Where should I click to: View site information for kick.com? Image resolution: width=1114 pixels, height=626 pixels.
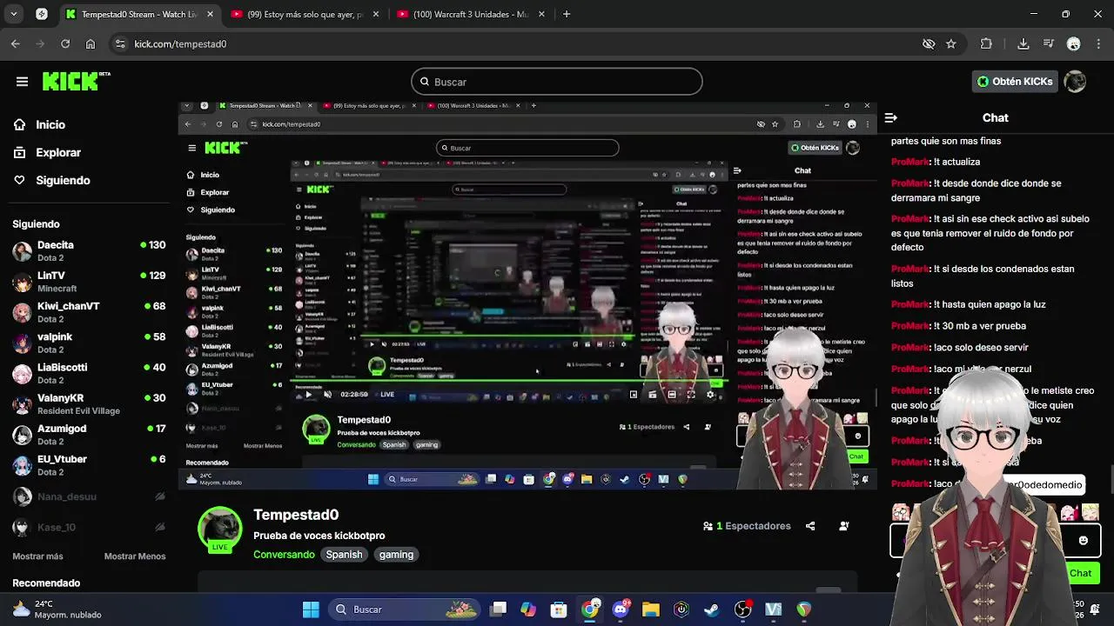[120, 43]
